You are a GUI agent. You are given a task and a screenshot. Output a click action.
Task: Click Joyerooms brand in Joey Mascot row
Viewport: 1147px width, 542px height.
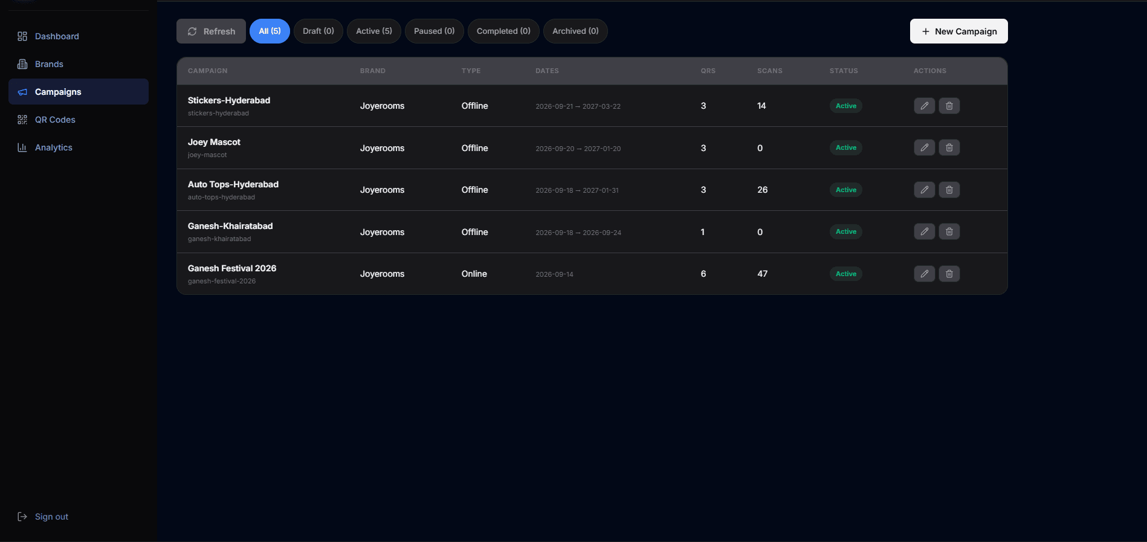pyautogui.click(x=383, y=148)
